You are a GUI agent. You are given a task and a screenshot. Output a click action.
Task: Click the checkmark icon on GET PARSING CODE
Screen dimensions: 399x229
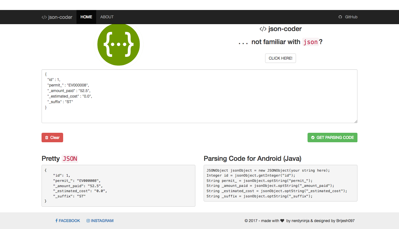click(x=313, y=138)
